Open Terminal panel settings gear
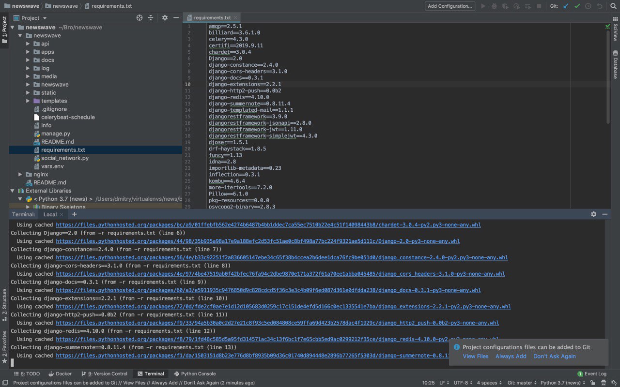 [593, 214]
